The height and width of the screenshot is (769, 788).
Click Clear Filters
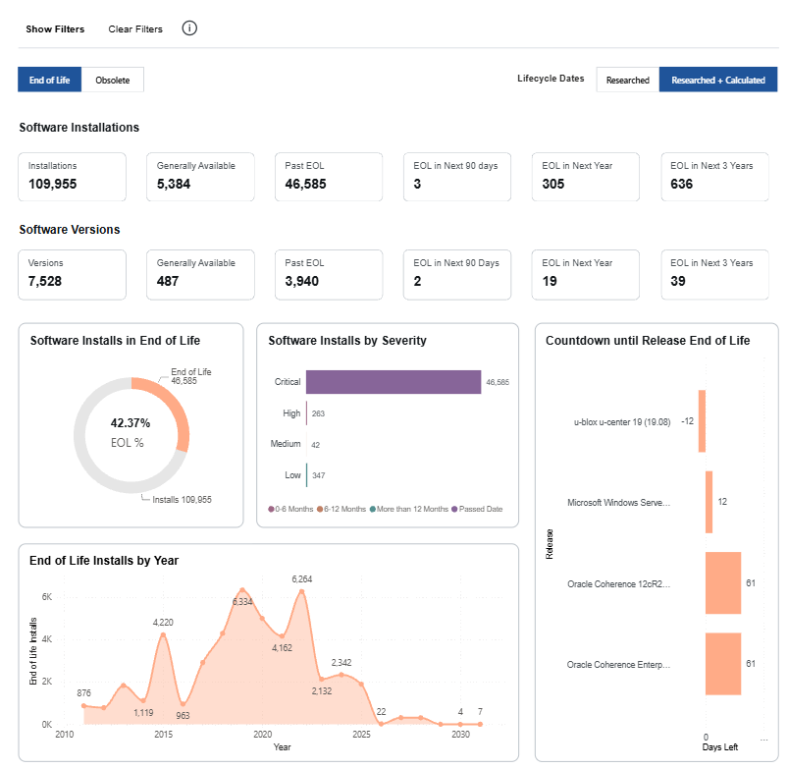pyautogui.click(x=135, y=29)
